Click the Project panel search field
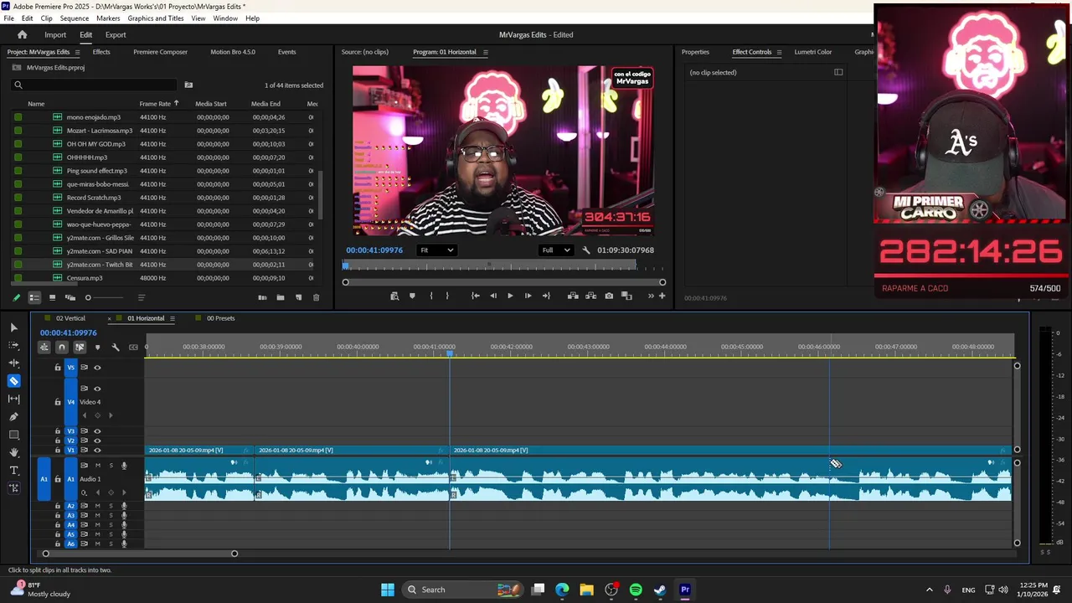The image size is (1072, 603). (x=95, y=85)
